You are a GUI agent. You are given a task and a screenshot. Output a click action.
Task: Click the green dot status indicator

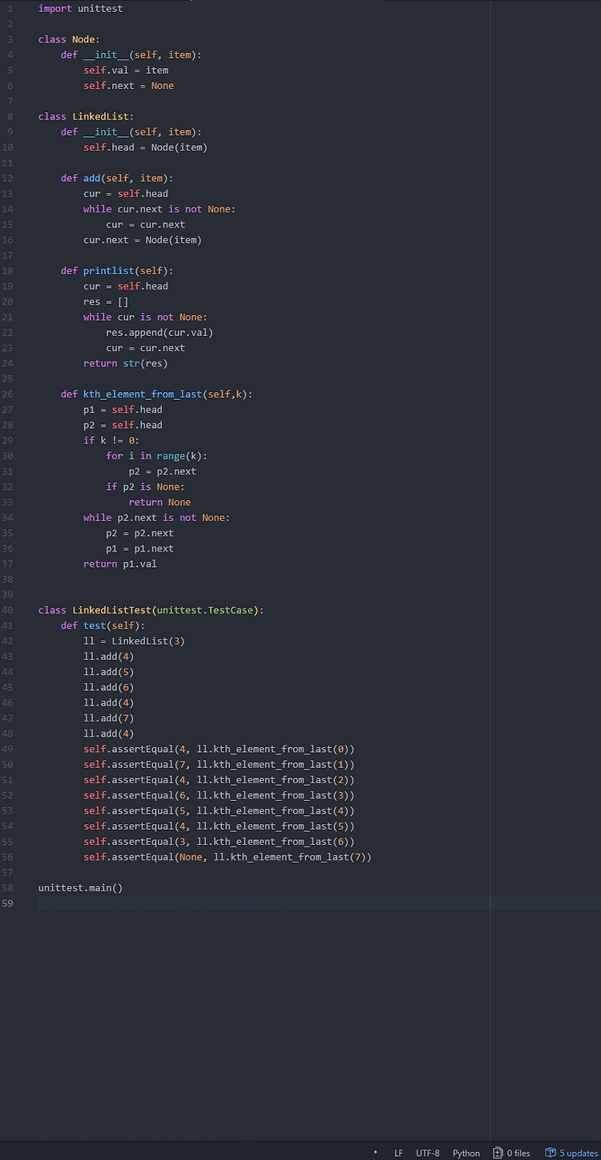point(375,1152)
